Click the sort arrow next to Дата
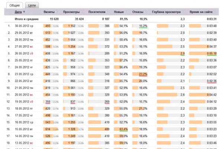 [24, 12]
